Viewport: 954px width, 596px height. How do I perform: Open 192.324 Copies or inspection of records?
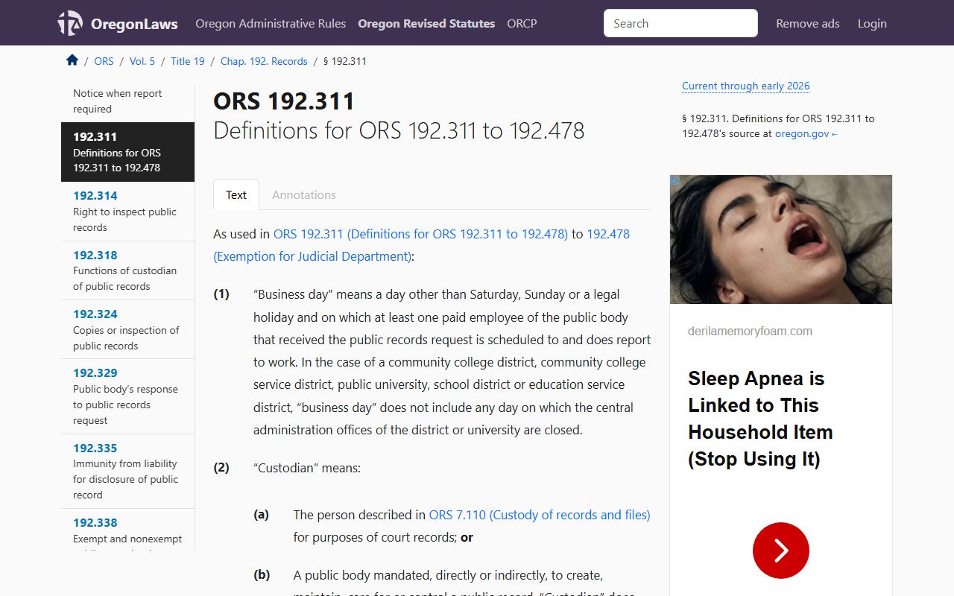tap(128, 329)
